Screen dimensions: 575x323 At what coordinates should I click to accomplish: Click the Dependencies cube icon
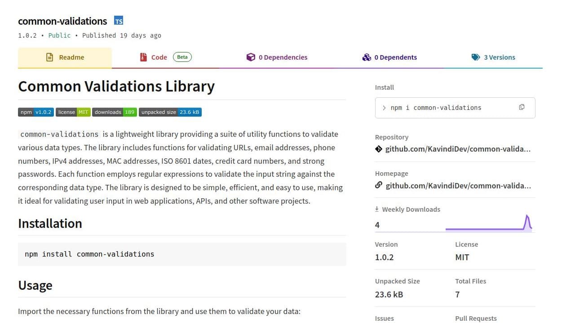coord(251,57)
